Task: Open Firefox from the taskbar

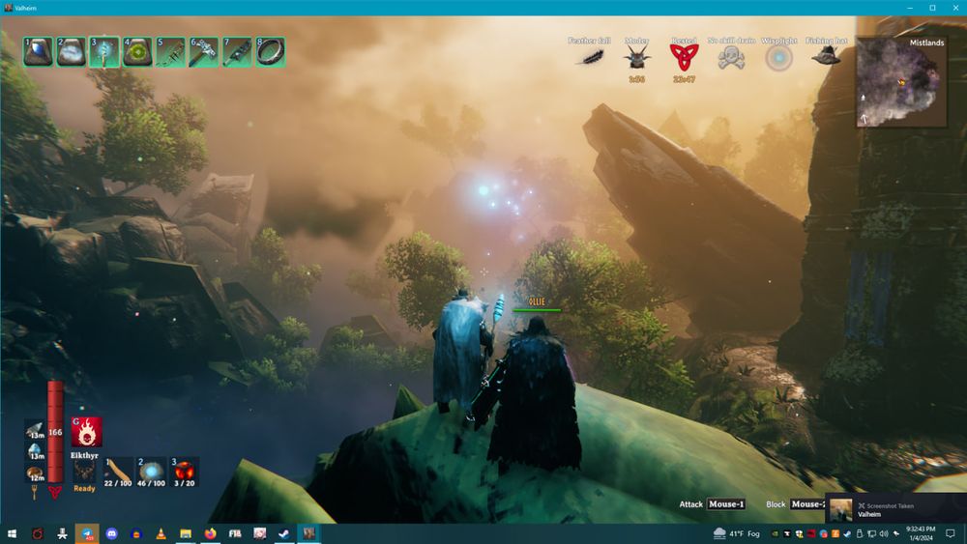Action: tap(210, 533)
